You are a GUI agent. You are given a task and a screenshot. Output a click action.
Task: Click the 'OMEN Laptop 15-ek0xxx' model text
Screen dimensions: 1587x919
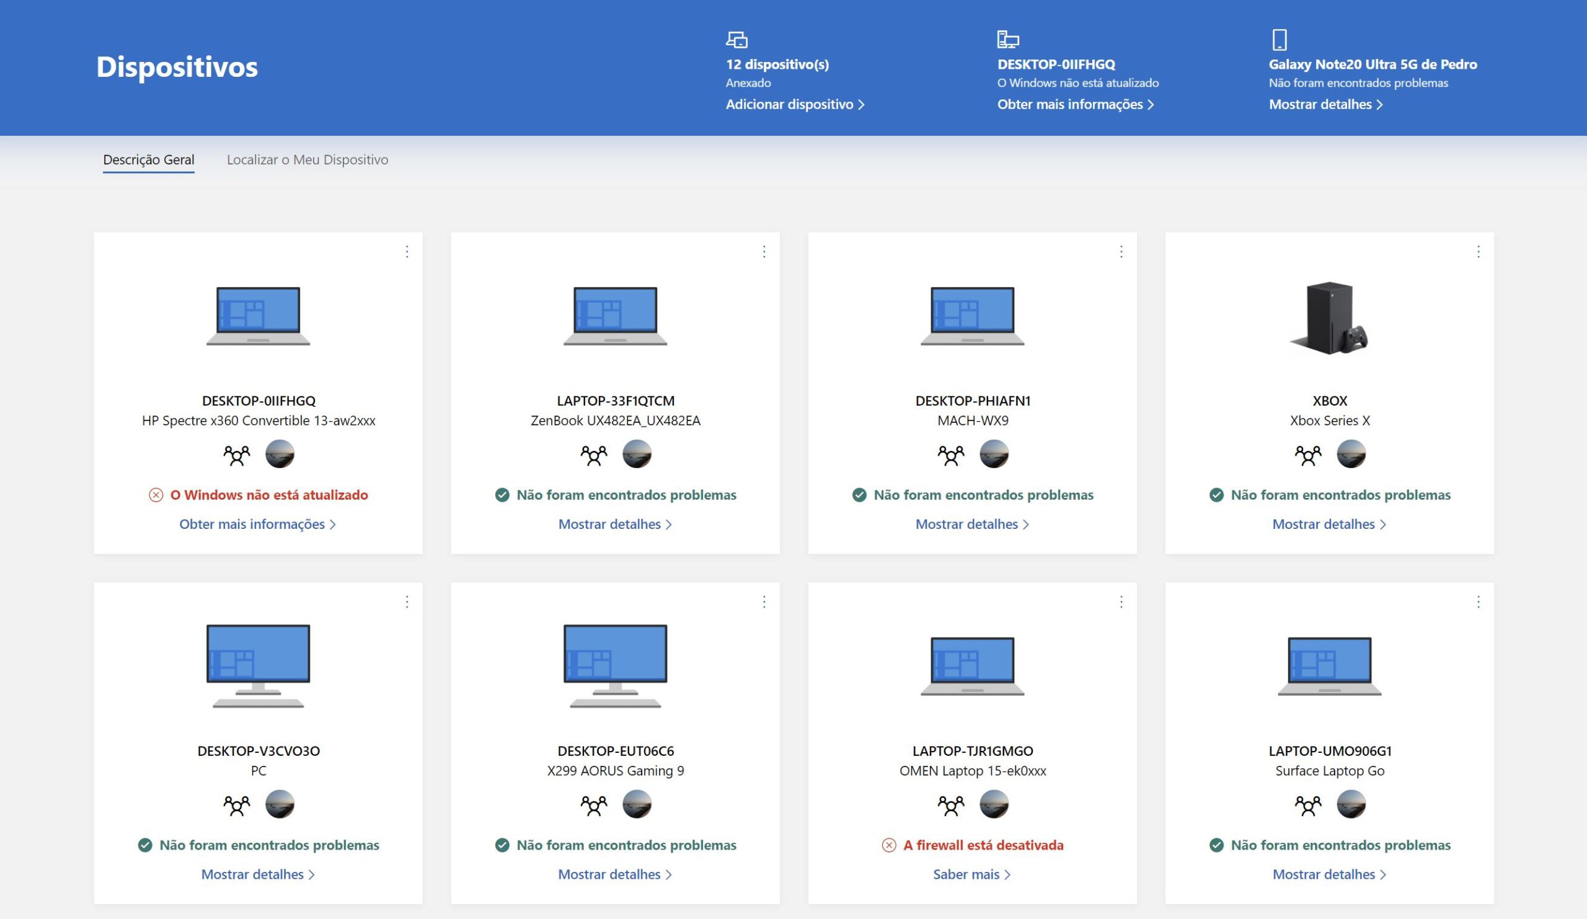click(x=973, y=771)
